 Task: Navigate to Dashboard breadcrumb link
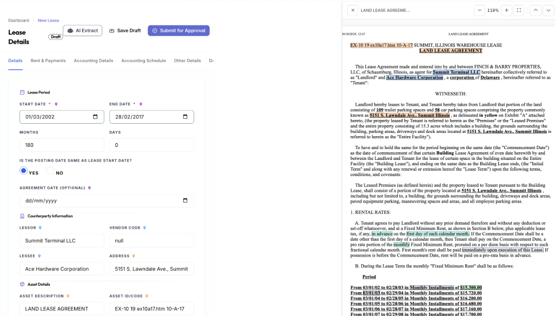[x=18, y=21]
